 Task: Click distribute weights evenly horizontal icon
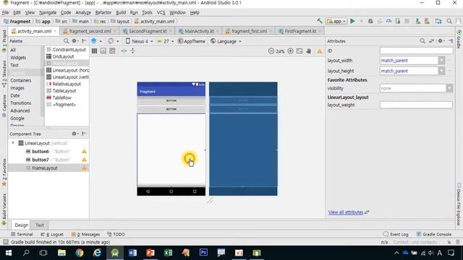pyautogui.click(x=124, y=51)
